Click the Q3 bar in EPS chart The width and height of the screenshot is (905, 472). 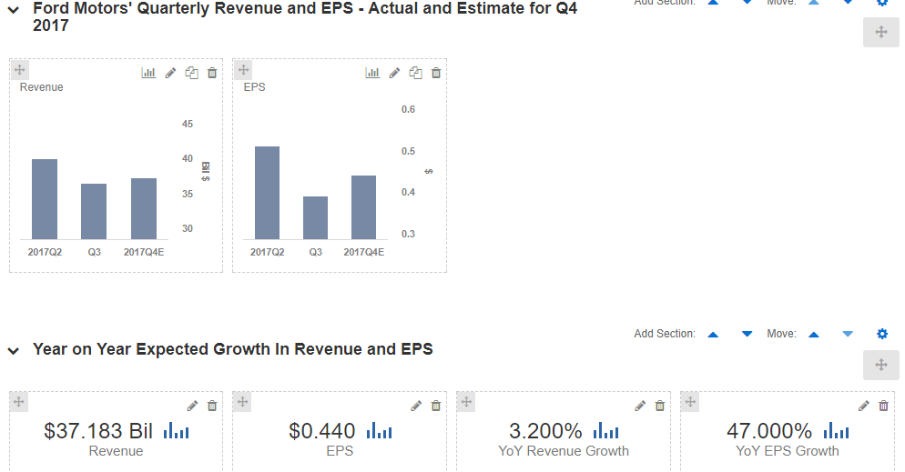[315, 218]
